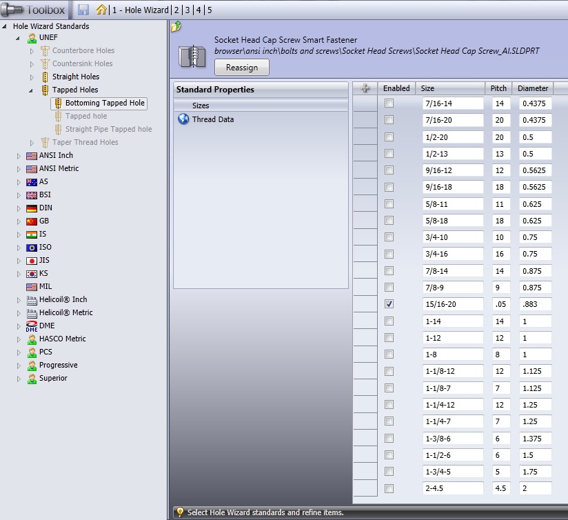Click the add-column plus icon

point(365,88)
